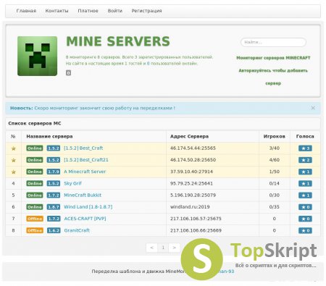Click 1.6.2 version badge of GranitCraft
Viewport: 326px width, 286px height.
tap(54, 230)
